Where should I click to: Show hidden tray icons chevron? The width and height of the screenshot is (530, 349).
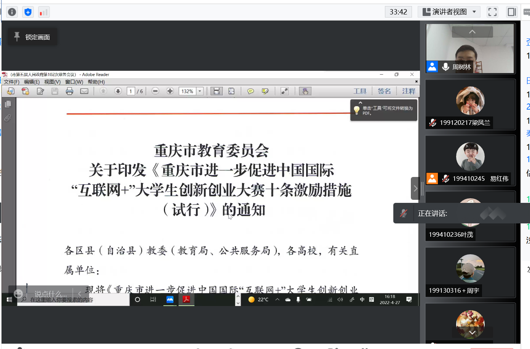click(278, 300)
